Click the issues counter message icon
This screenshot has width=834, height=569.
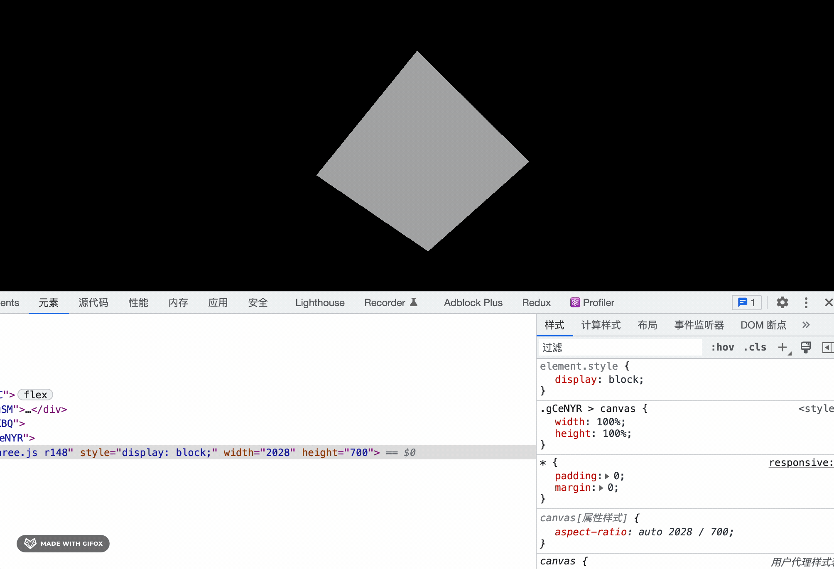743,303
